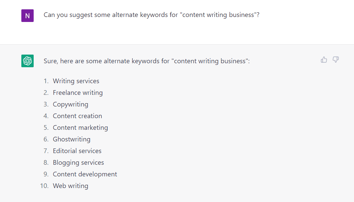Click the thumbs down feedback icon
354x202 pixels.
(336, 60)
